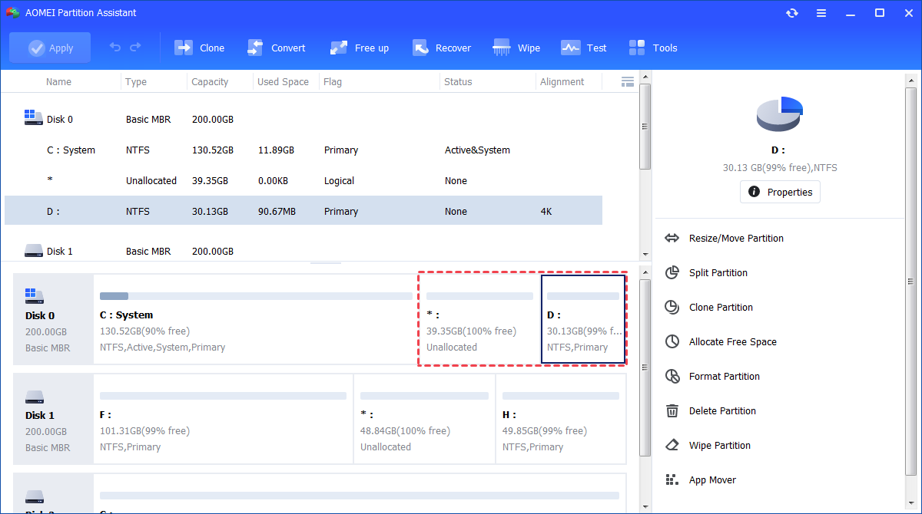The height and width of the screenshot is (514, 922).
Task: Click the Wipe Partition eraser icon
Action: 672,445
